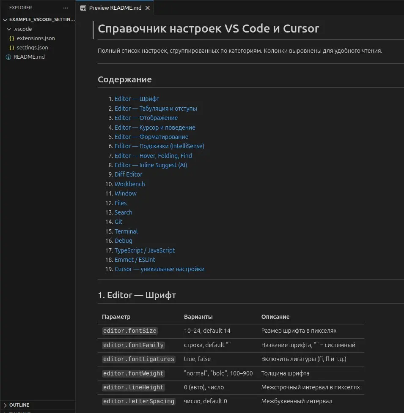Click the editor.lineHeight code cell
The image size is (404, 413).
[133, 387]
